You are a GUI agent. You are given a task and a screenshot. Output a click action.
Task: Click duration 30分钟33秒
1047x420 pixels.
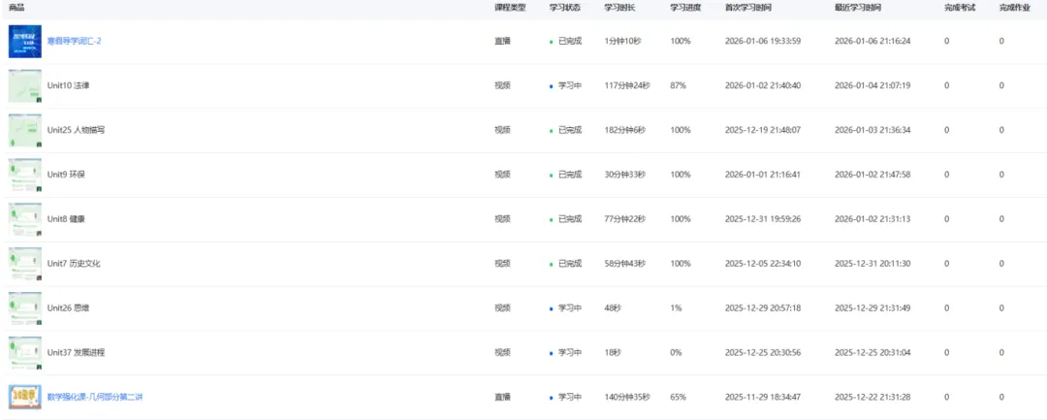pyautogui.click(x=625, y=175)
